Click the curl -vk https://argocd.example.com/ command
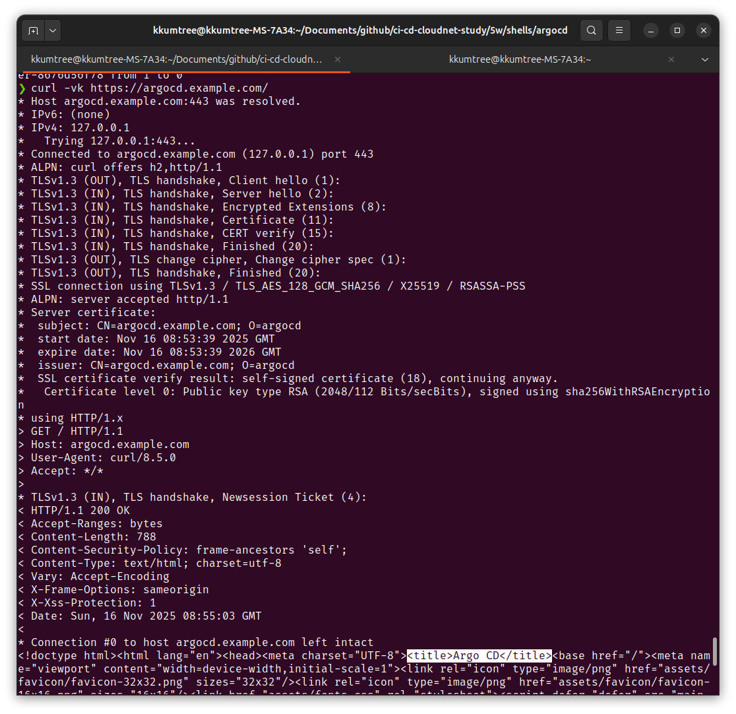The image size is (736, 714). click(x=149, y=88)
